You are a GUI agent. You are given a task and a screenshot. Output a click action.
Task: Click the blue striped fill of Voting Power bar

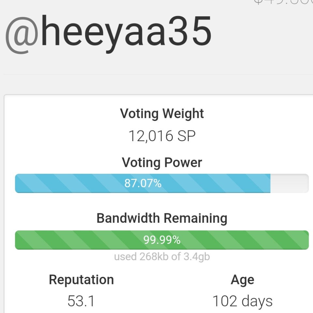click(x=65, y=183)
